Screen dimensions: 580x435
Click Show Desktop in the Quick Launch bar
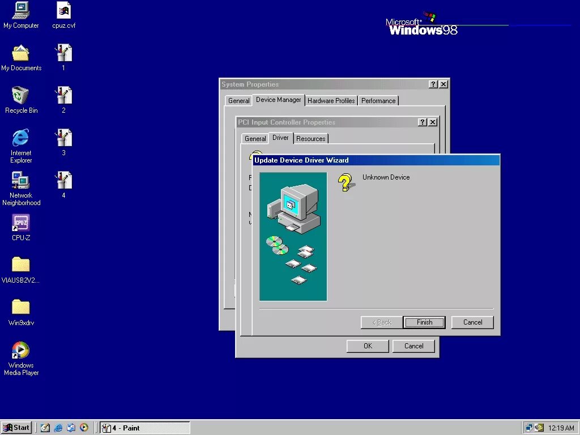coord(45,428)
